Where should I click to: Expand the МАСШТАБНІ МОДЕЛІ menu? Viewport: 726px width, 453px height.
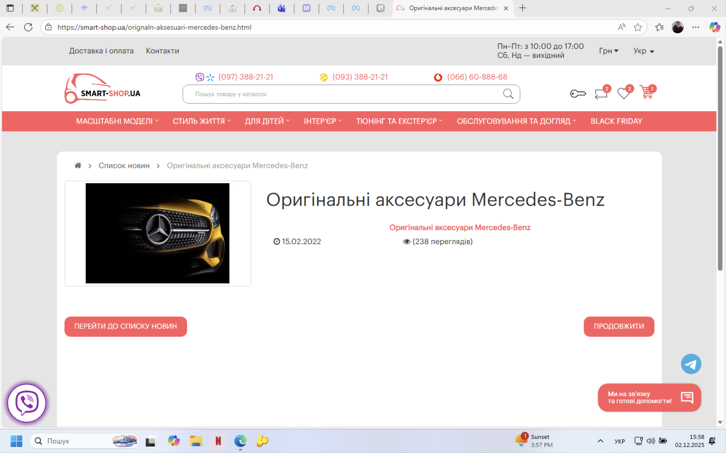point(117,121)
